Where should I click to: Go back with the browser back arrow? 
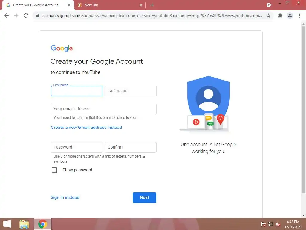click(x=7, y=16)
